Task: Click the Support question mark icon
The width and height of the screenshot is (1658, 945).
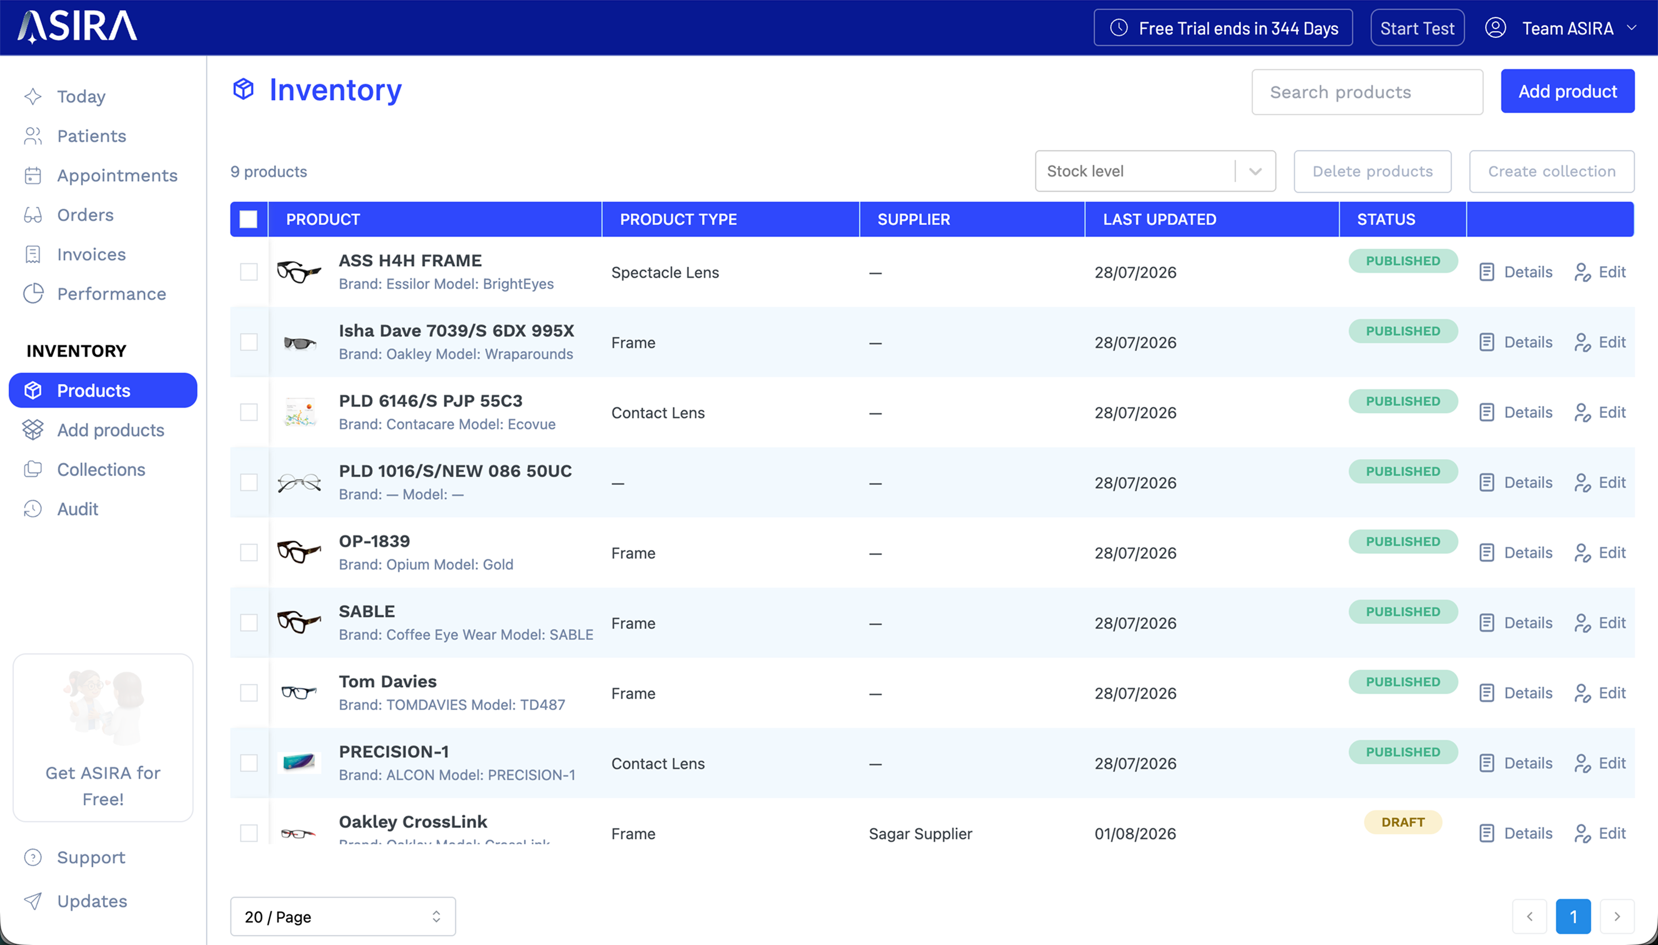Action: tap(33, 857)
